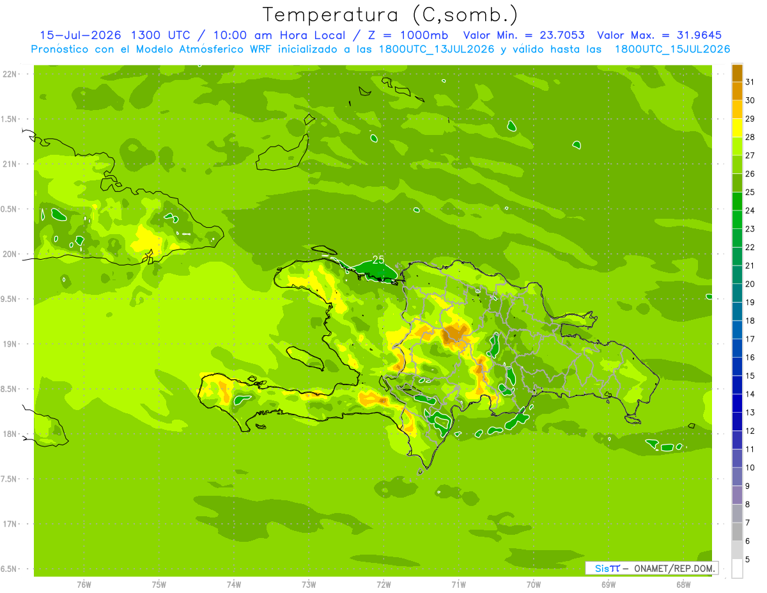Click the title "Temperatura (C,somb.)"
This screenshot has height=593, width=767.
[390, 15]
